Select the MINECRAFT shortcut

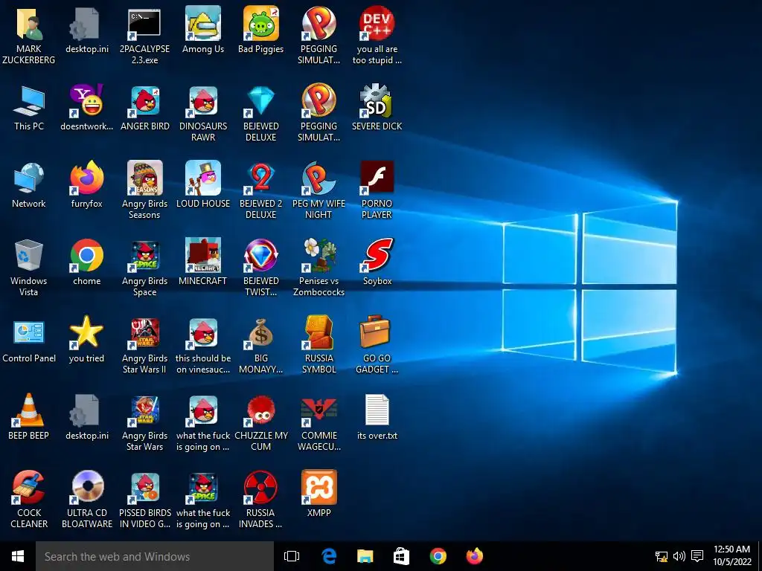pyautogui.click(x=202, y=256)
